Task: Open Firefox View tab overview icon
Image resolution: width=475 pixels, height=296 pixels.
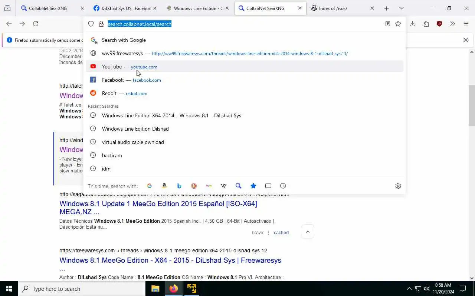Action: (x=7, y=8)
